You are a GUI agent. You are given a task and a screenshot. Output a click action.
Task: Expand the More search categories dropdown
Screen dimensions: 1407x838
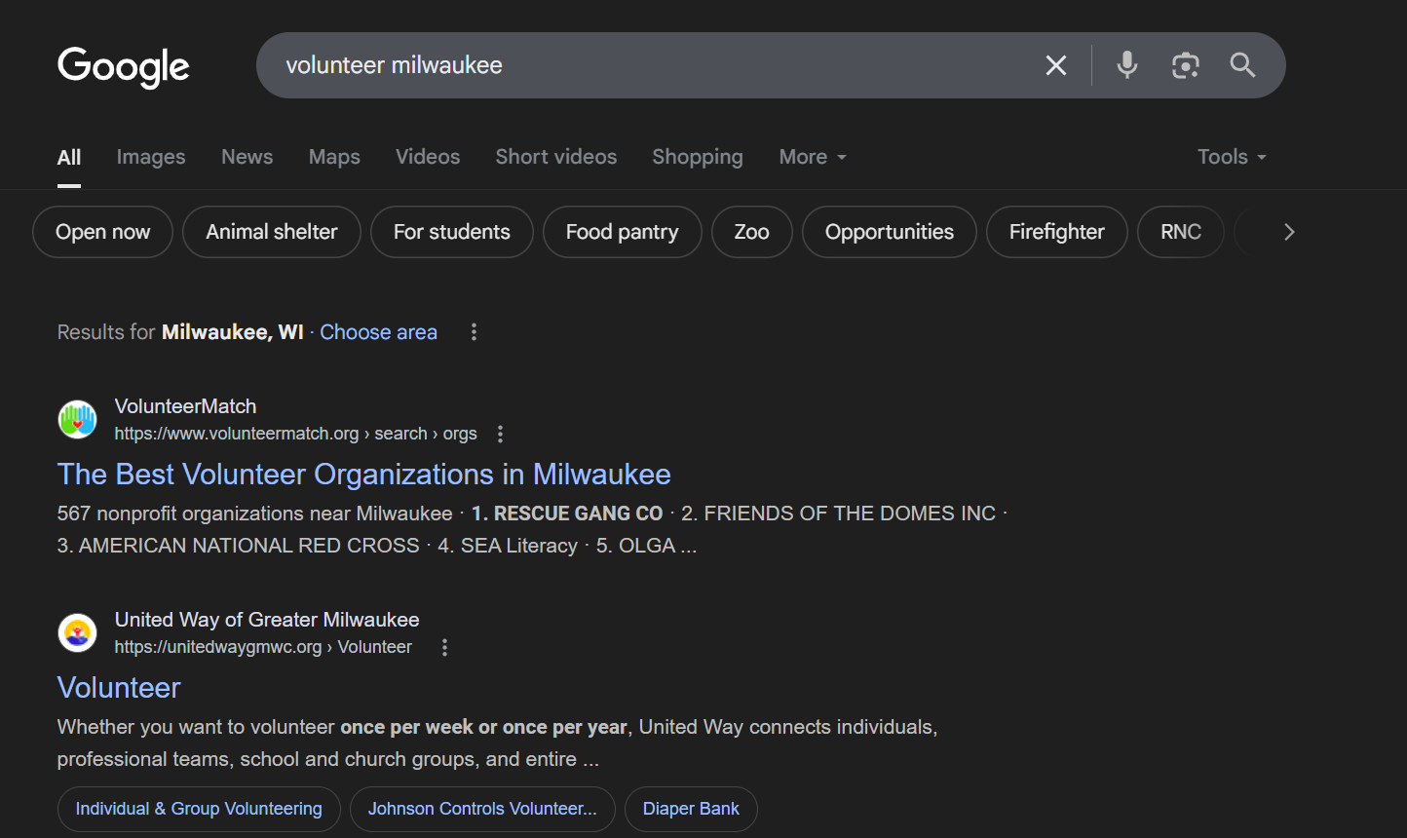(813, 157)
